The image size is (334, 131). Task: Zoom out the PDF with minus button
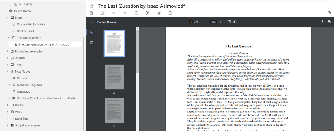(206, 22)
